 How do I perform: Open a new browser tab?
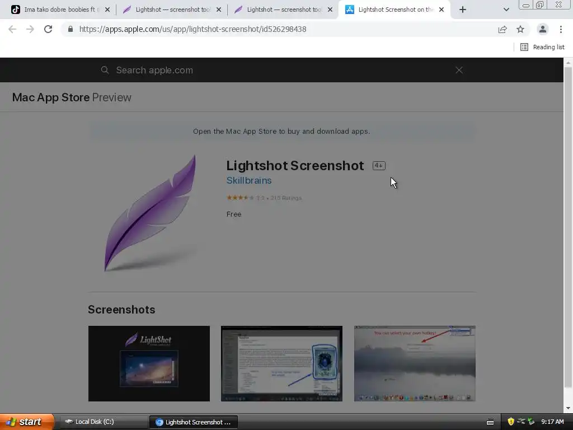tap(463, 10)
